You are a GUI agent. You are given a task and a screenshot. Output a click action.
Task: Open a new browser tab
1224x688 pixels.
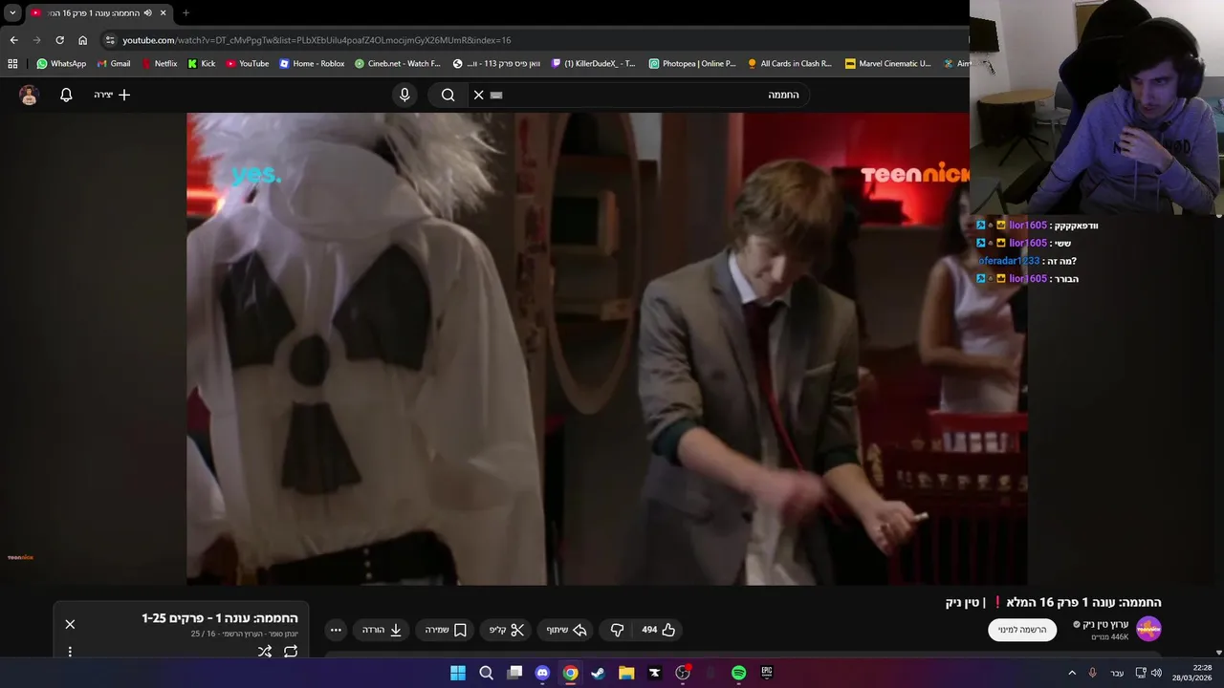(x=186, y=13)
